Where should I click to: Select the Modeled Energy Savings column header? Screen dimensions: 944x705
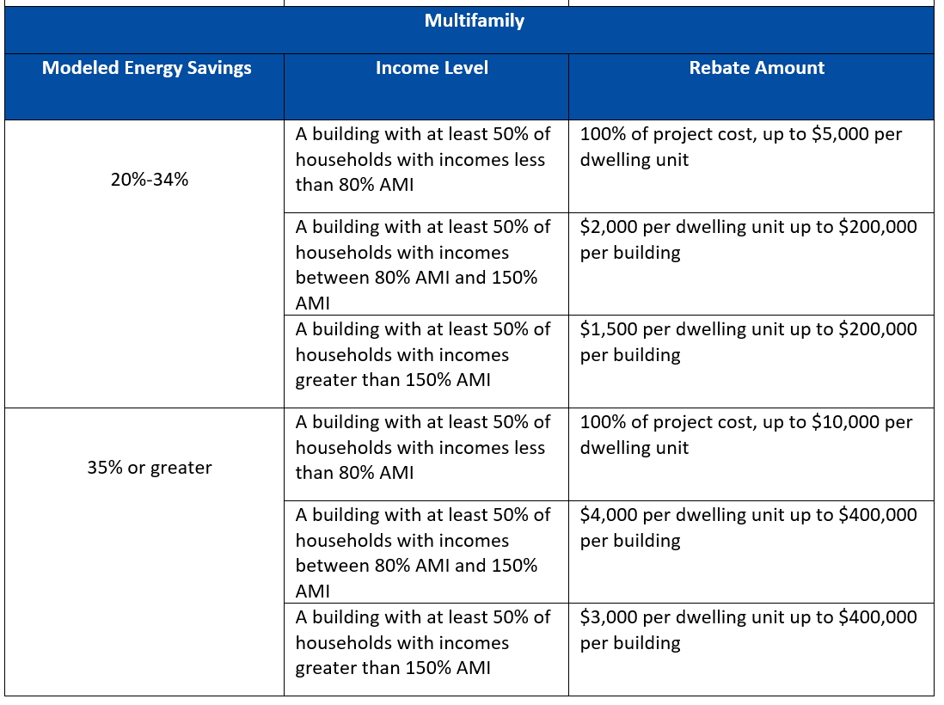tap(145, 68)
